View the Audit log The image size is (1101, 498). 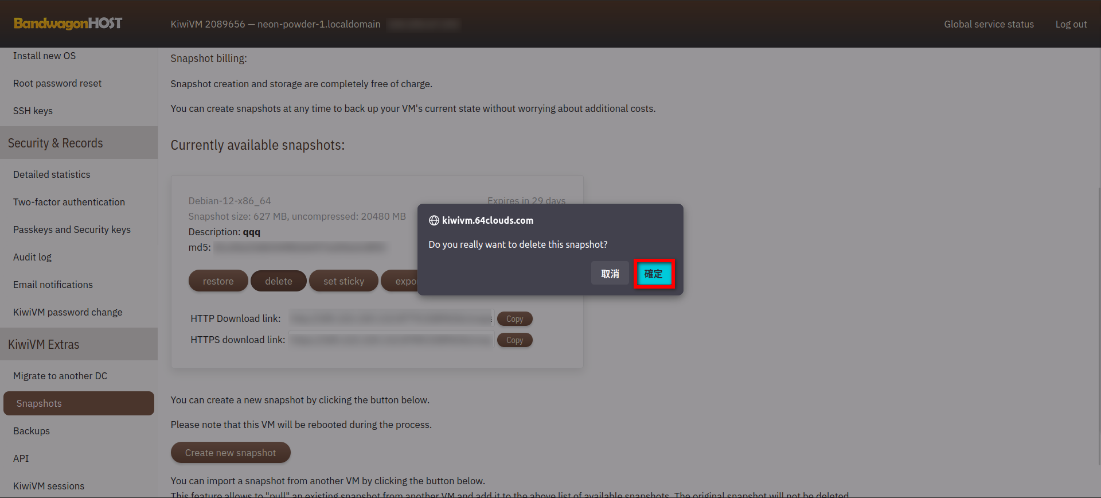tap(32, 257)
